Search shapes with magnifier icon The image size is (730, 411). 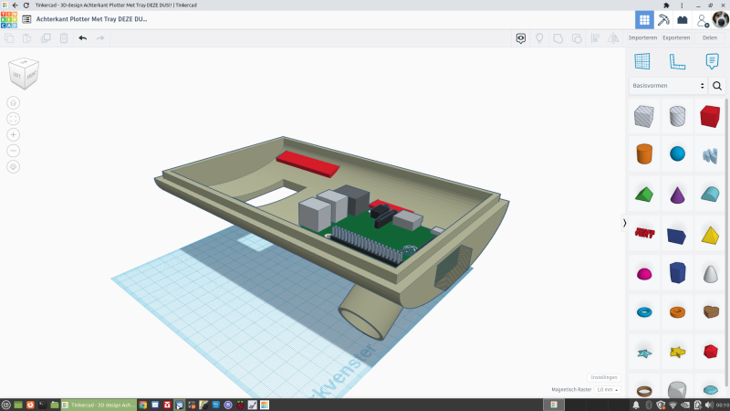coord(717,86)
